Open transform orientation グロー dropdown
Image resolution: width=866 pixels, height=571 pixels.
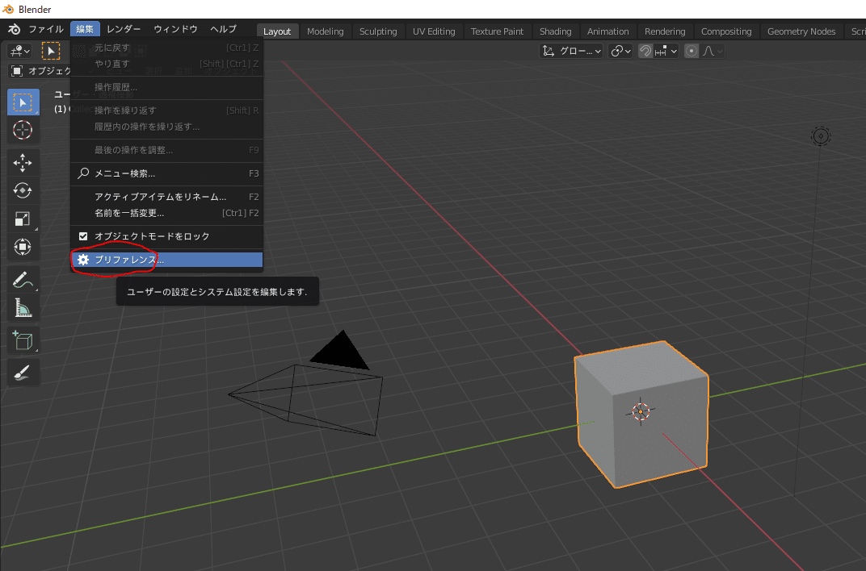pyautogui.click(x=572, y=52)
